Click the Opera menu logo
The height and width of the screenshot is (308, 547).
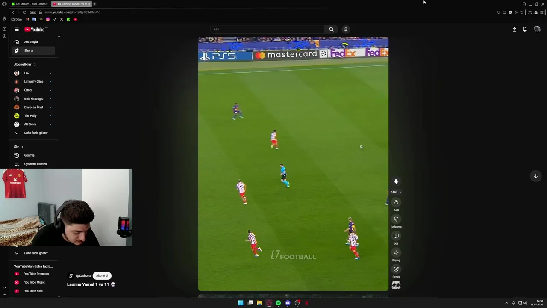[x=4, y=4]
